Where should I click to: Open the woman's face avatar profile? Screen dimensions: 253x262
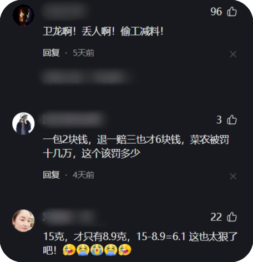point(23,220)
